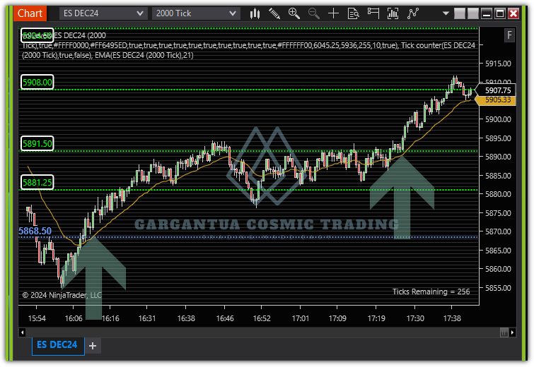534x367 pixels.
Task: Click the right scrollbar arrow
Action: (x=512, y=332)
